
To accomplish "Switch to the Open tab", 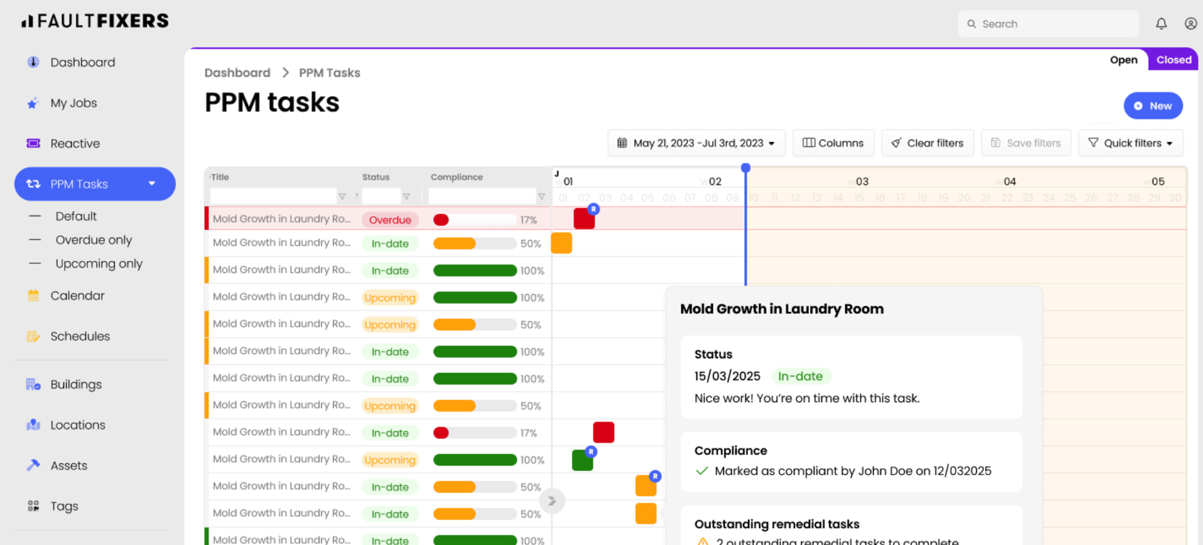I will (x=1123, y=60).
